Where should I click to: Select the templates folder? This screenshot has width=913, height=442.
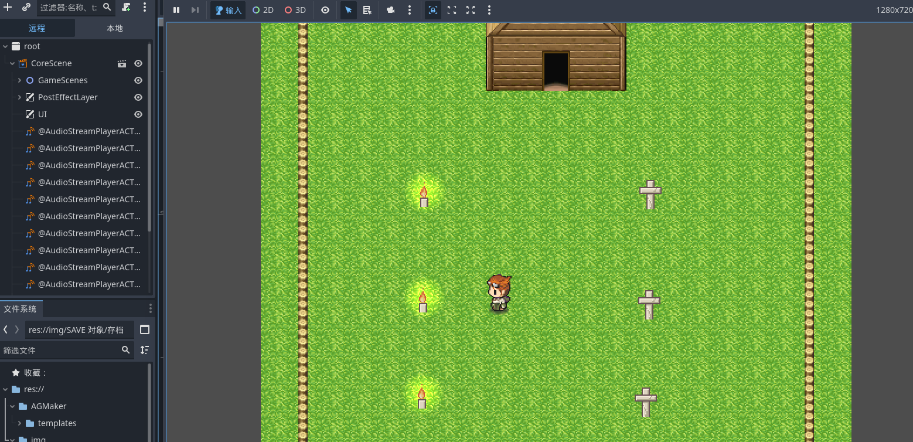tap(57, 423)
